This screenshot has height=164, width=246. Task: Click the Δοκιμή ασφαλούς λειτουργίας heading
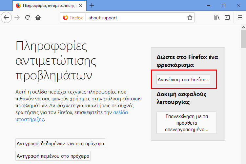[x=181, y=98]
